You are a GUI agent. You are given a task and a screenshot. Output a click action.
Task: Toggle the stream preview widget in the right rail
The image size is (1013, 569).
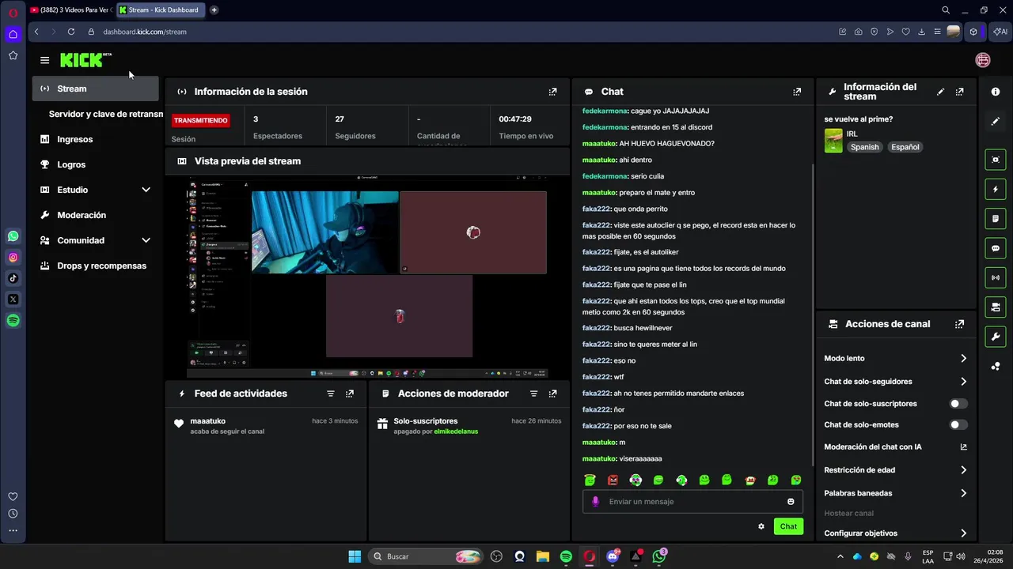click(x=996, y=160)
